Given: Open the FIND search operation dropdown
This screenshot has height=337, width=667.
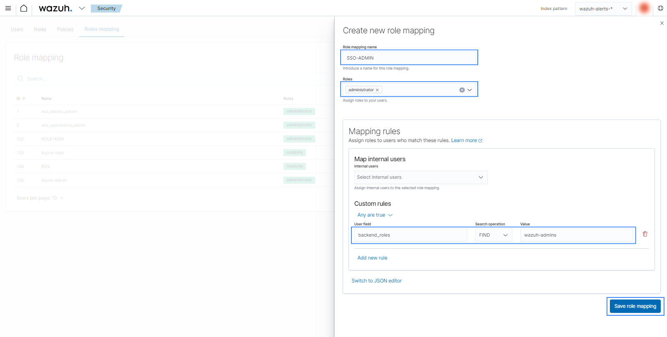Looking at the screenshot, I should [493, 235].
